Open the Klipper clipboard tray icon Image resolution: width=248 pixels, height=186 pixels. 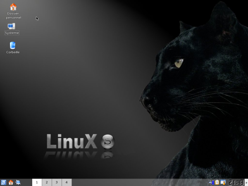[x=217, y=182]
